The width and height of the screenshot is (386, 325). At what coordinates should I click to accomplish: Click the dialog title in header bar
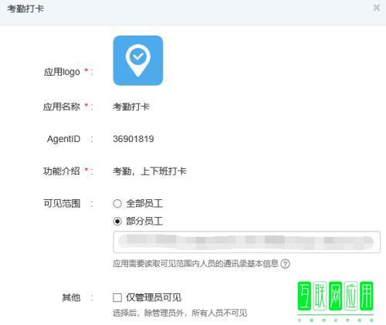tap(25, 8)
